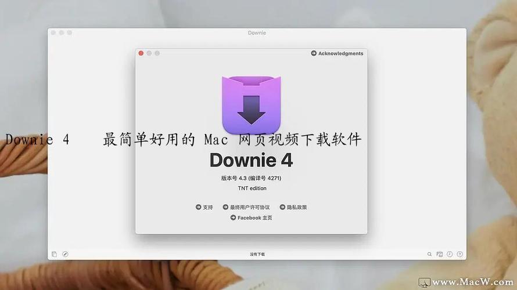Click the dimmed zoom button of the main Downie window
Viewport: 517px width, 290px height.
click(x=70, y=32)
